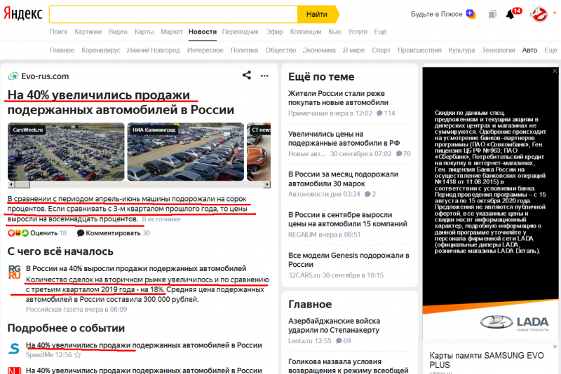The height and width of the screenshot is (374, 561).
Task: Focus the Yandex search input field
Action: [x=173, y=14]
